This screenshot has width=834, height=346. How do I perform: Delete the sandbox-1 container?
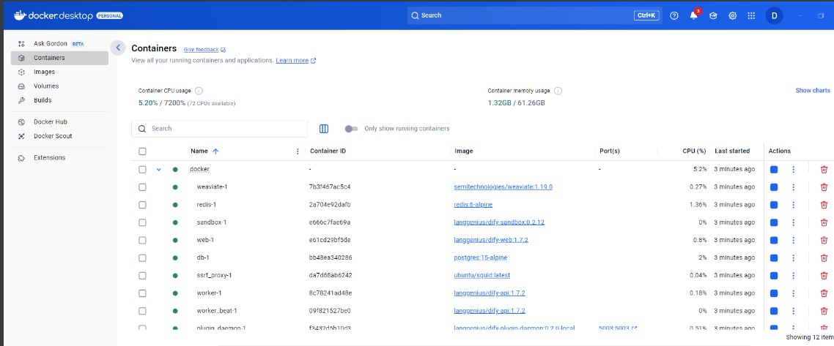[x=824, y=222]
